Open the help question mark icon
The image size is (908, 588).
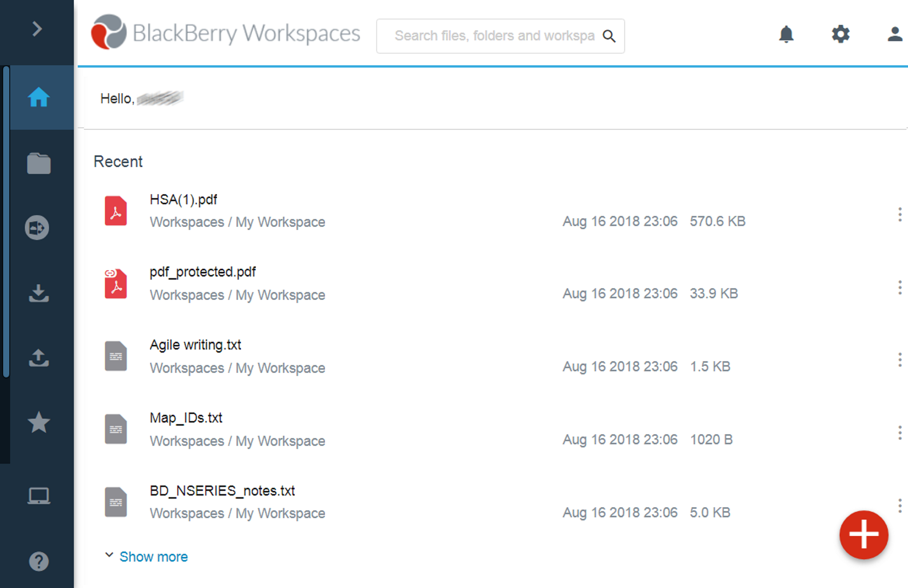(x=39, y=561)
